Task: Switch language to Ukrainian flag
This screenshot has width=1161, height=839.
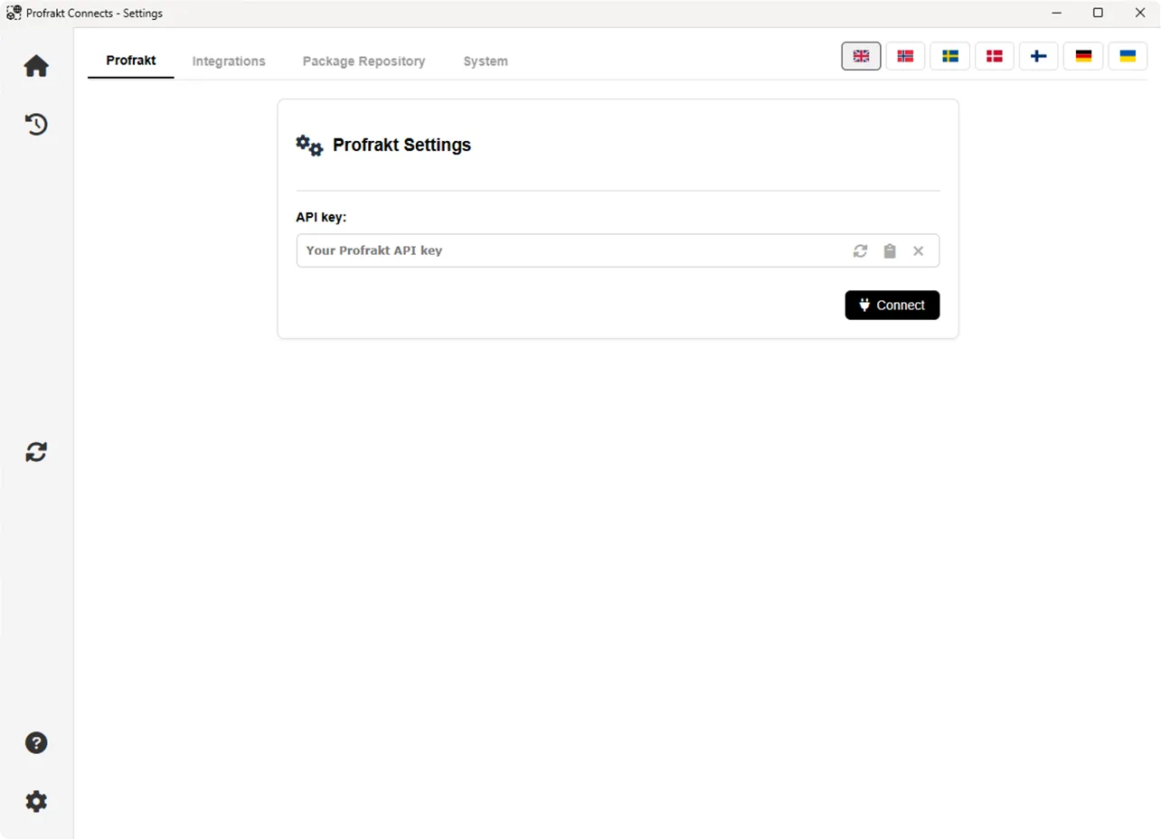Action: coord(1128,56)
